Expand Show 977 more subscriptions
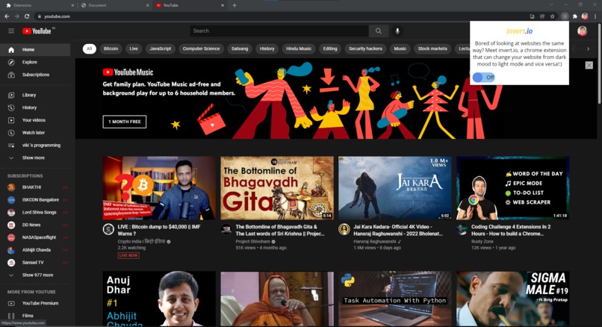This screenshot has height=327, width=602. point(35,275)
